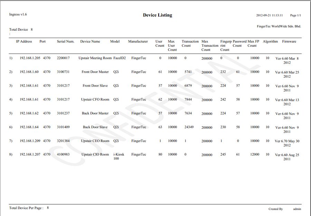311x216 pixels.
Task: Click transaction count 6879
Action: point(188,86)
